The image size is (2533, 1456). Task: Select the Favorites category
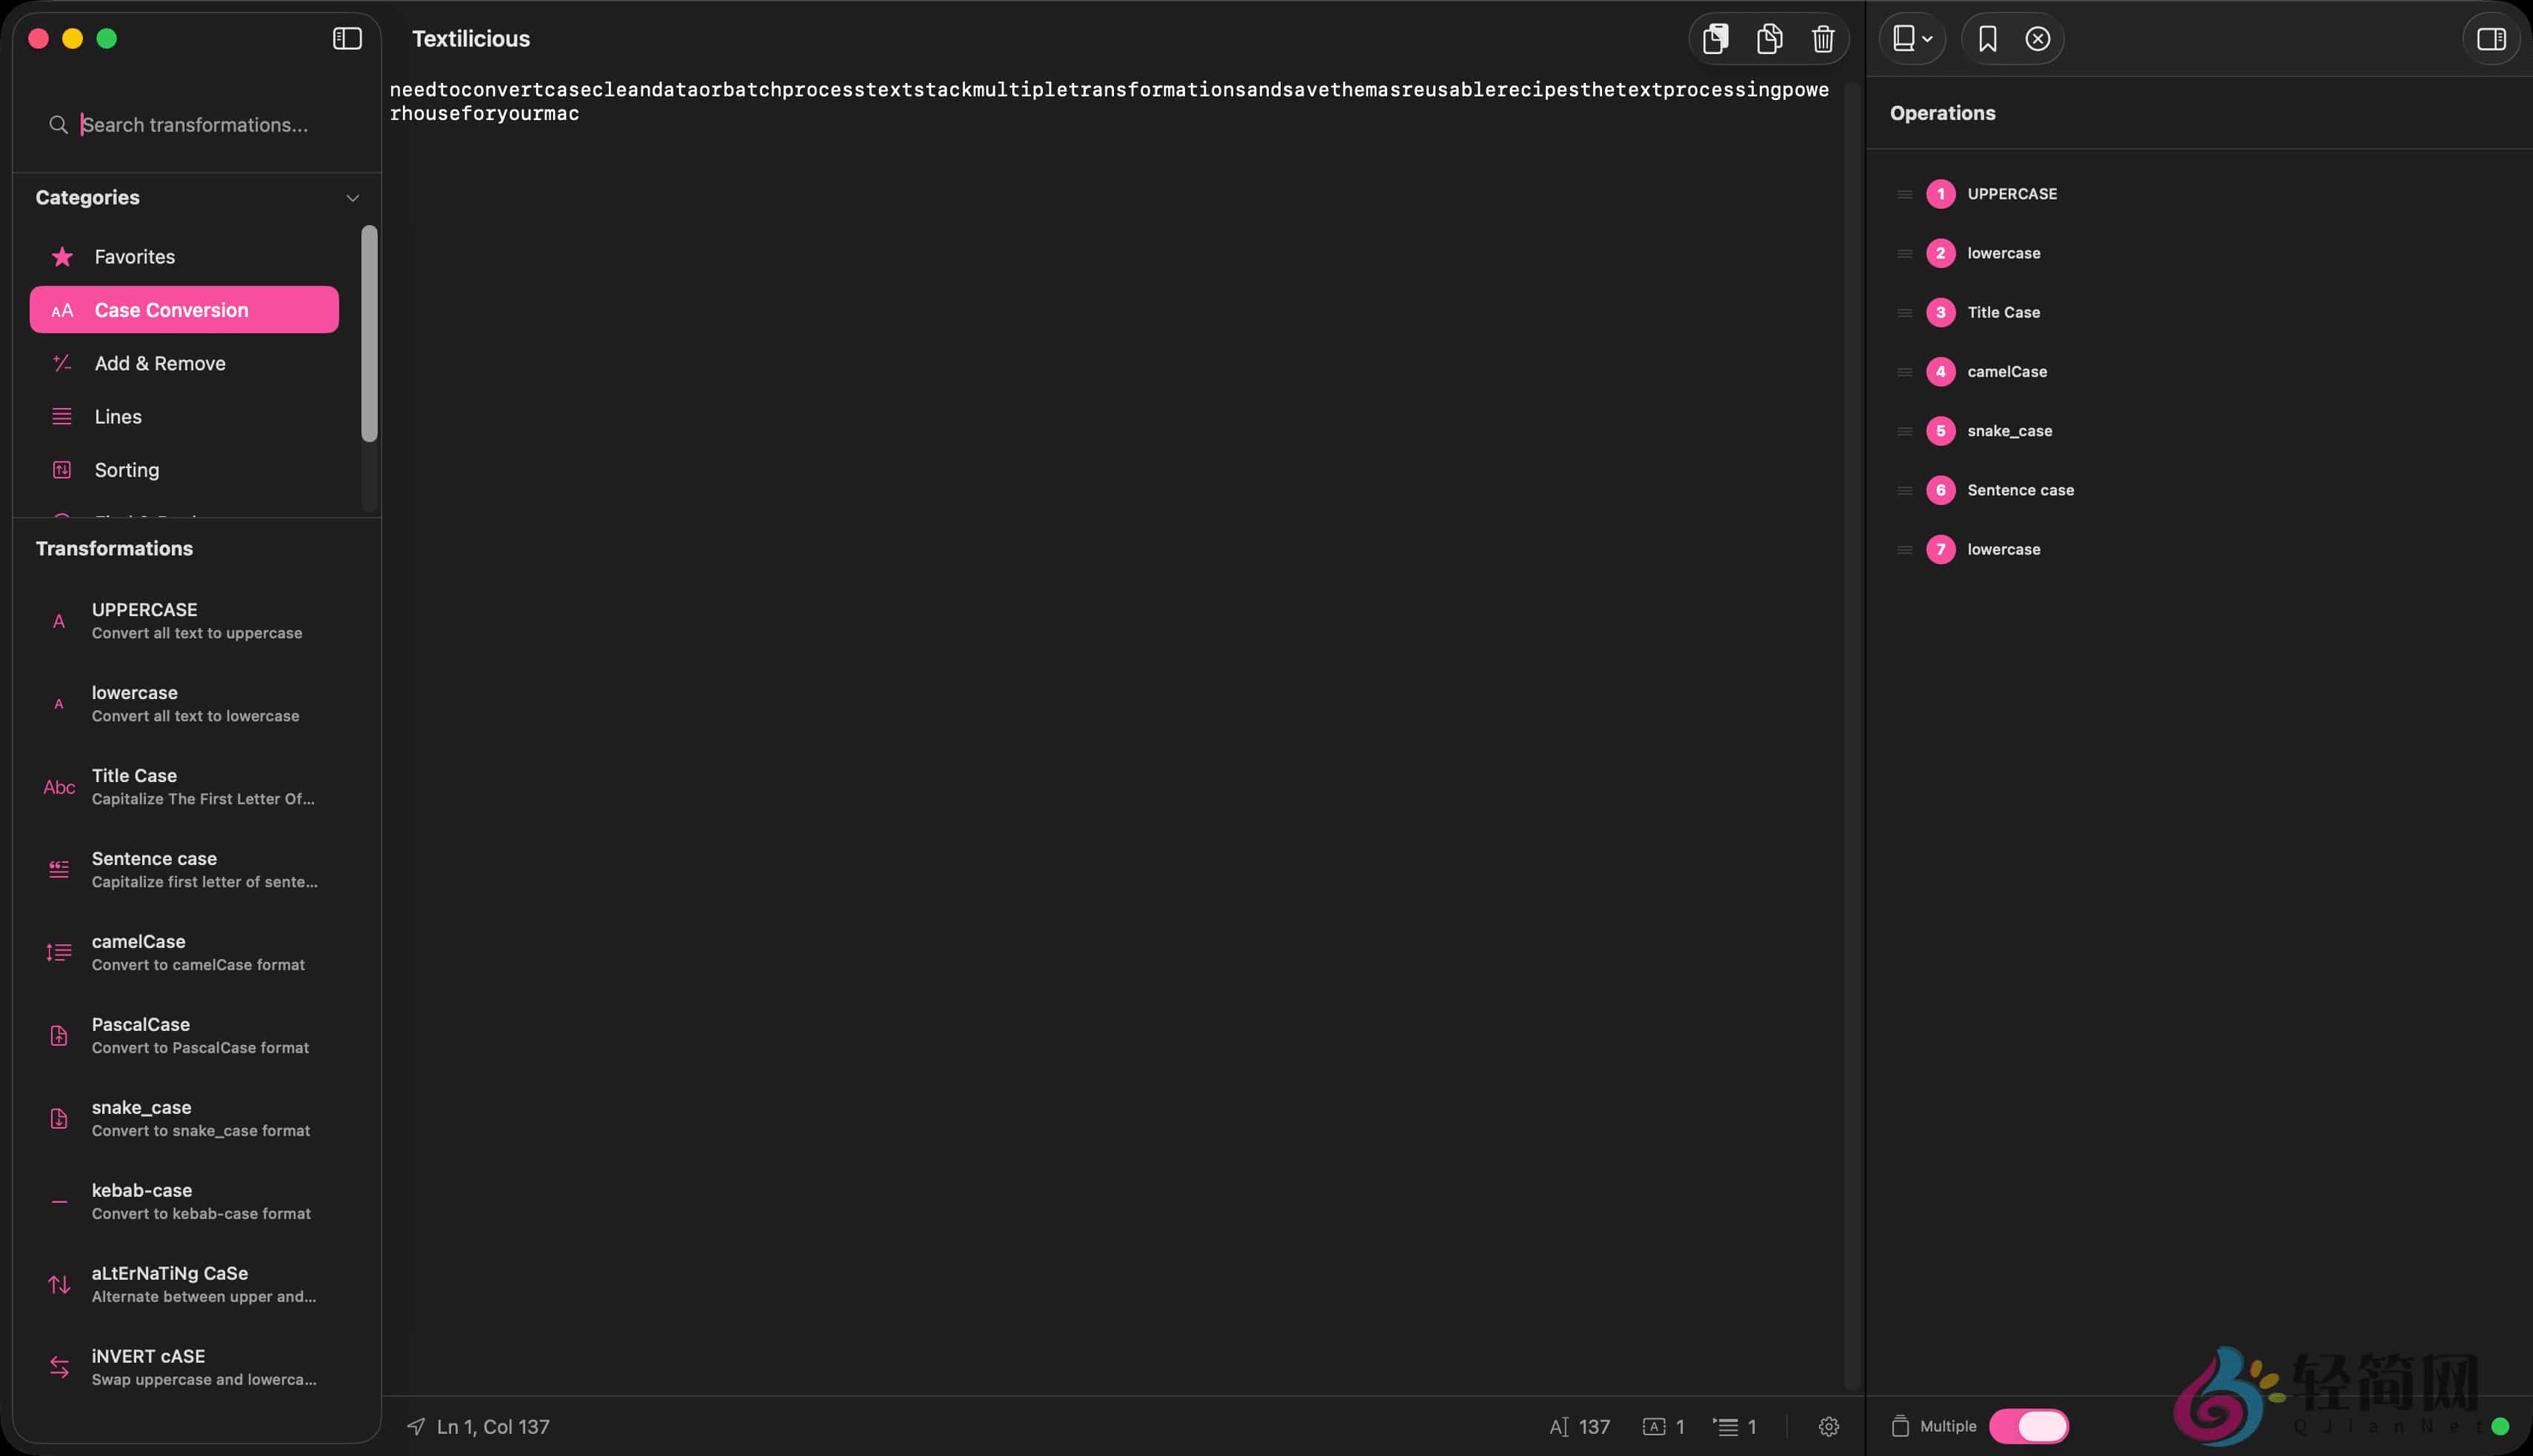(184, 257)
